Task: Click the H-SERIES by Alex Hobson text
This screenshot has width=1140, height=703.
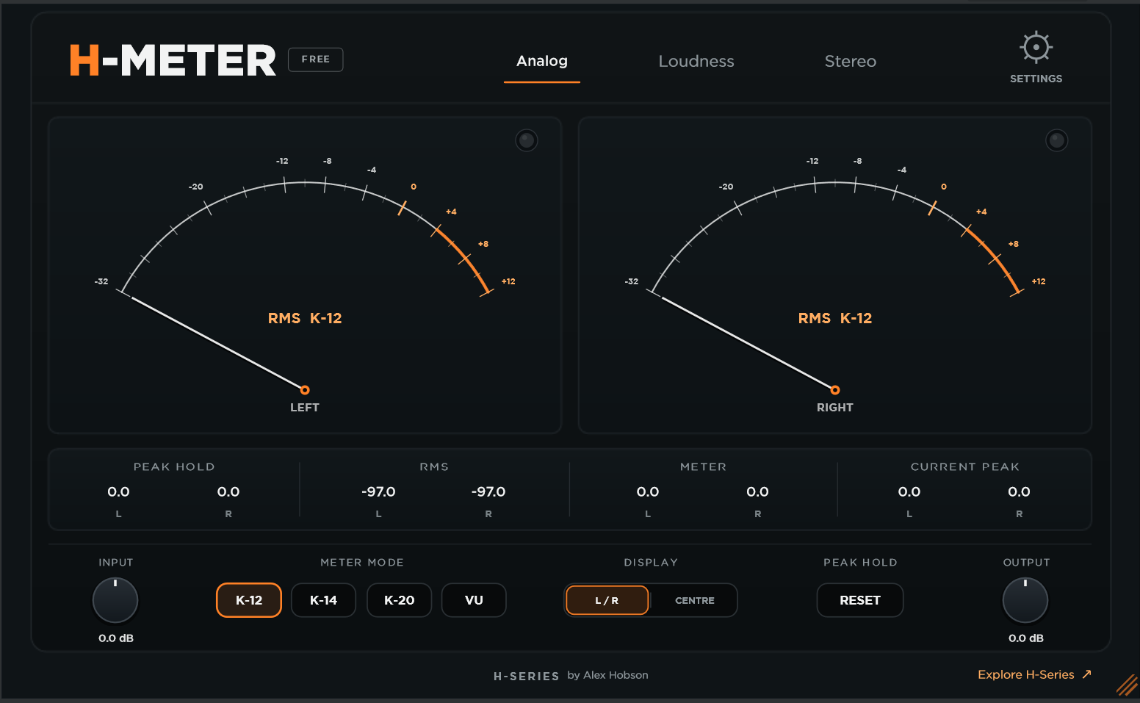Action: (x=571, y=676)
